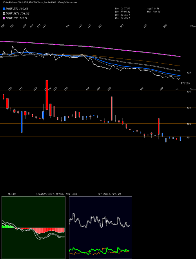Click the 122 top value label

click(24, 26)
